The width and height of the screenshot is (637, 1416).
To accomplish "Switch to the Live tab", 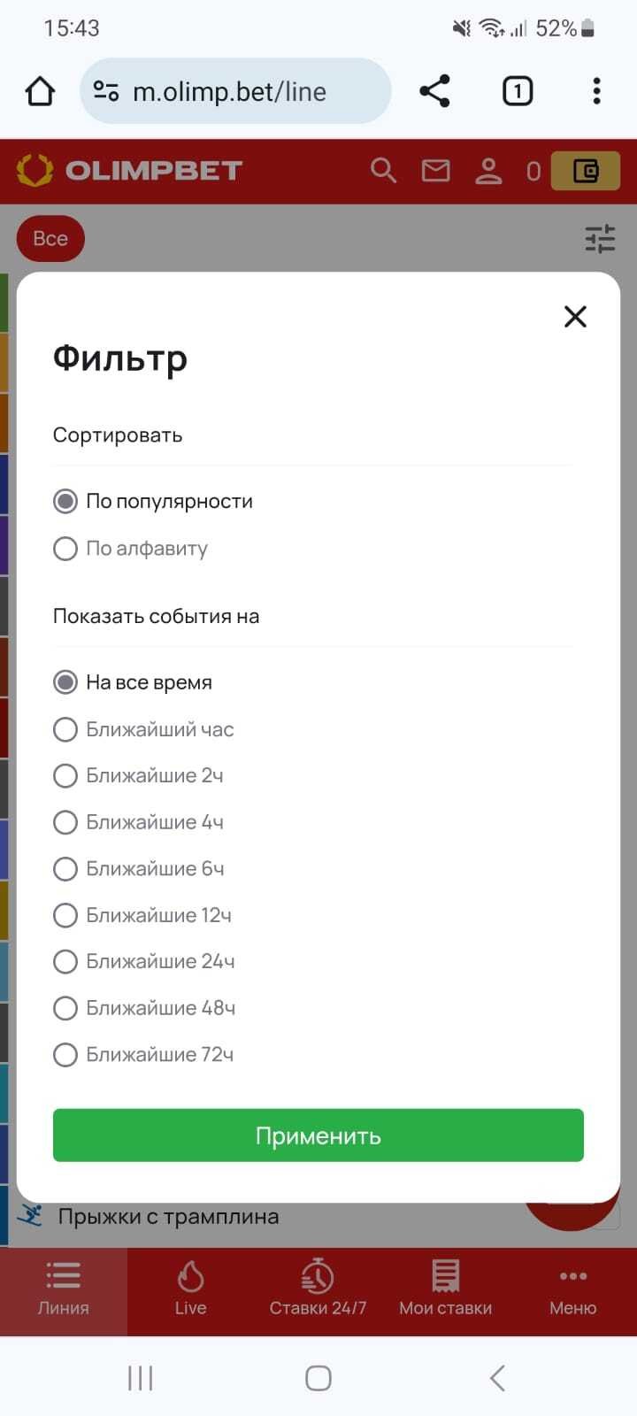I will coord(190,1289).
